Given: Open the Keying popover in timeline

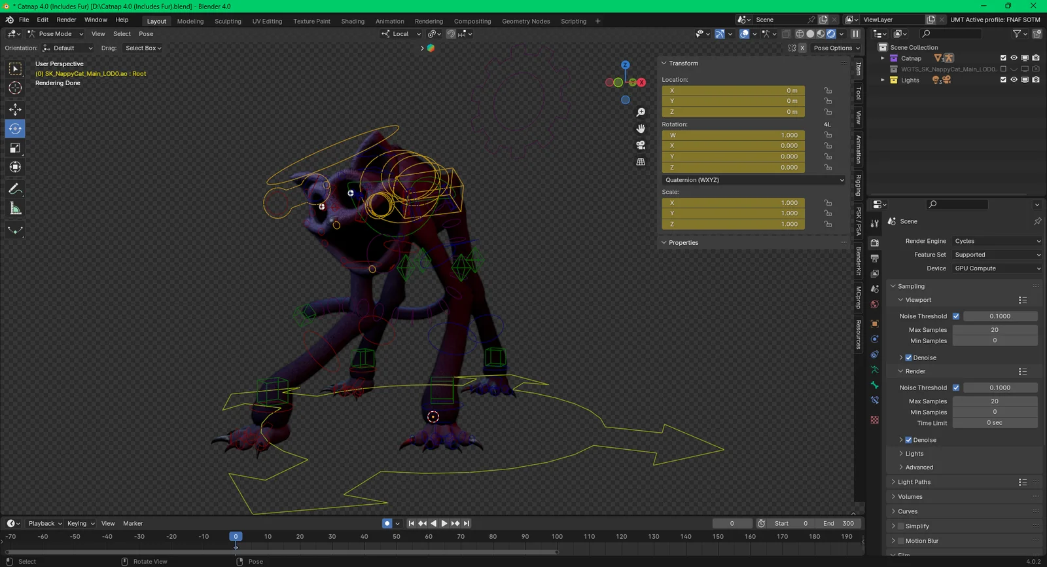Looking at the screenshot, I should tap(80, 523).
